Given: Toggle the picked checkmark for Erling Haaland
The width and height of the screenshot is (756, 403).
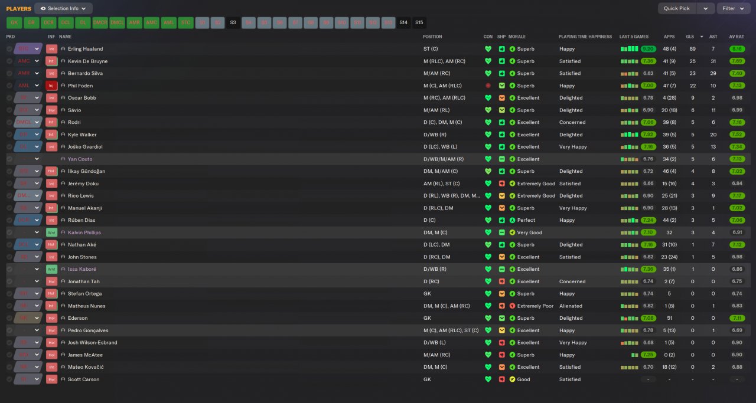Looking at the screenshot, I should pyautogui.click(x=9, y=49).
